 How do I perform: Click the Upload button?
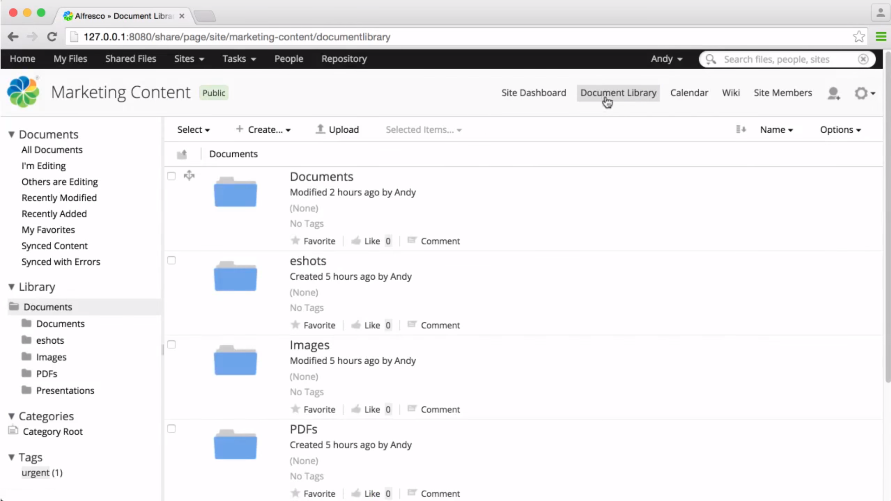click(337, 129)
